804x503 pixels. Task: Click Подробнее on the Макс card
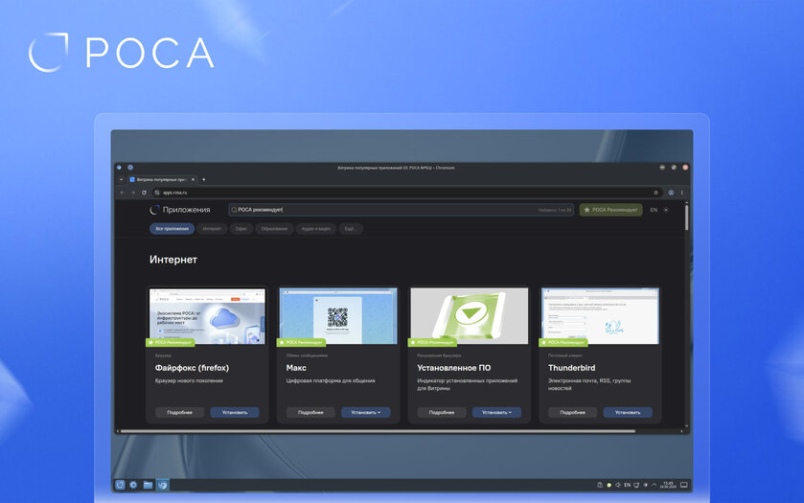coord(310,412)
